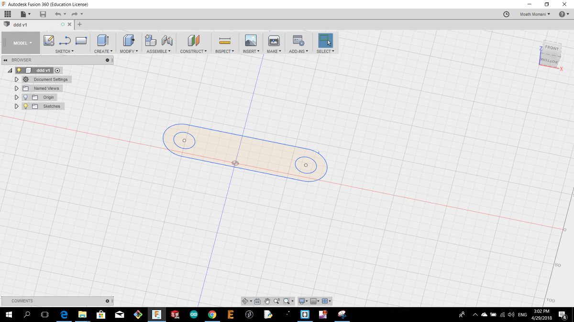
Task: Select the Rectangle sketch tool
Action: click(x=81, y=41)
